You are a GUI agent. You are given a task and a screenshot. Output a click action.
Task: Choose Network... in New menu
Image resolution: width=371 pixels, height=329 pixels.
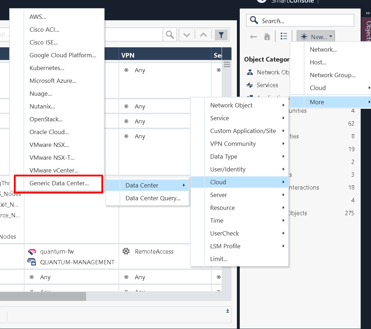click(x=330, y=49)
